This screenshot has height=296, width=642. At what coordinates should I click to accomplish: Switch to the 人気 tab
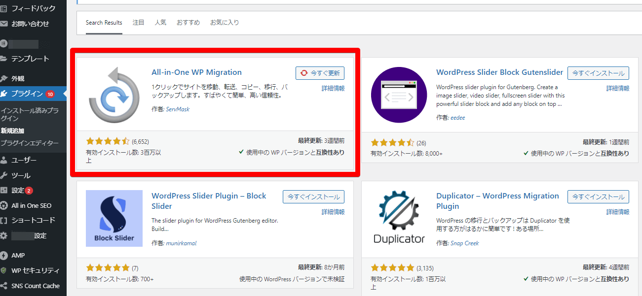160,23
